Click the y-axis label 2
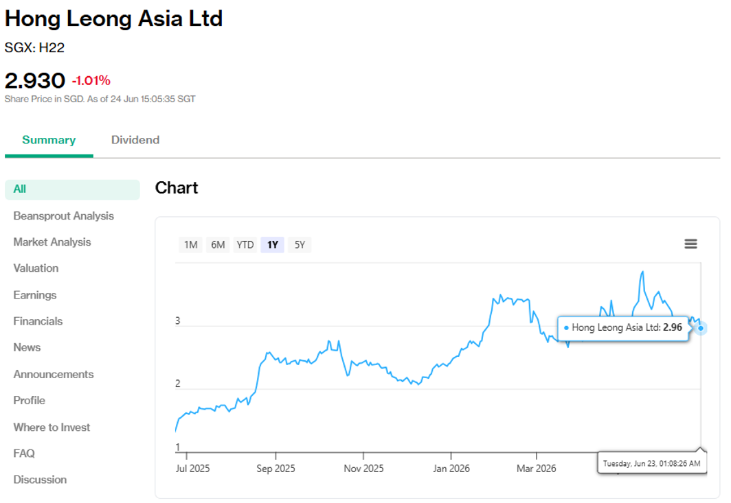The width and height of the screenshot is (731, 503). tap(178, 384)
